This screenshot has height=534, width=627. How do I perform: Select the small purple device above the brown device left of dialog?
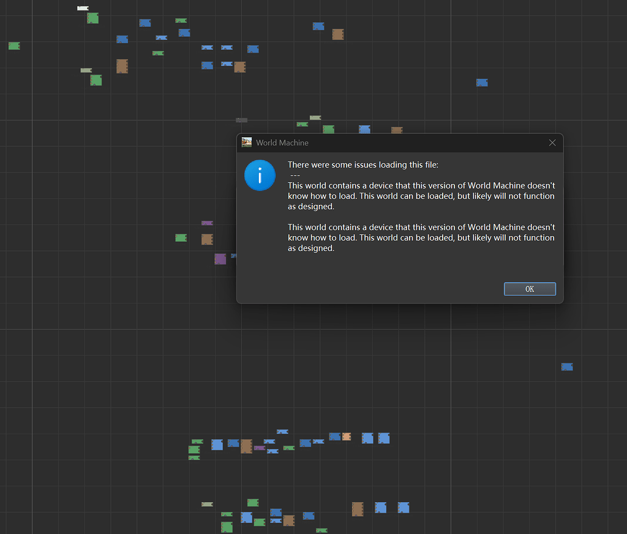pyautogui.click(x=207, y=223)
